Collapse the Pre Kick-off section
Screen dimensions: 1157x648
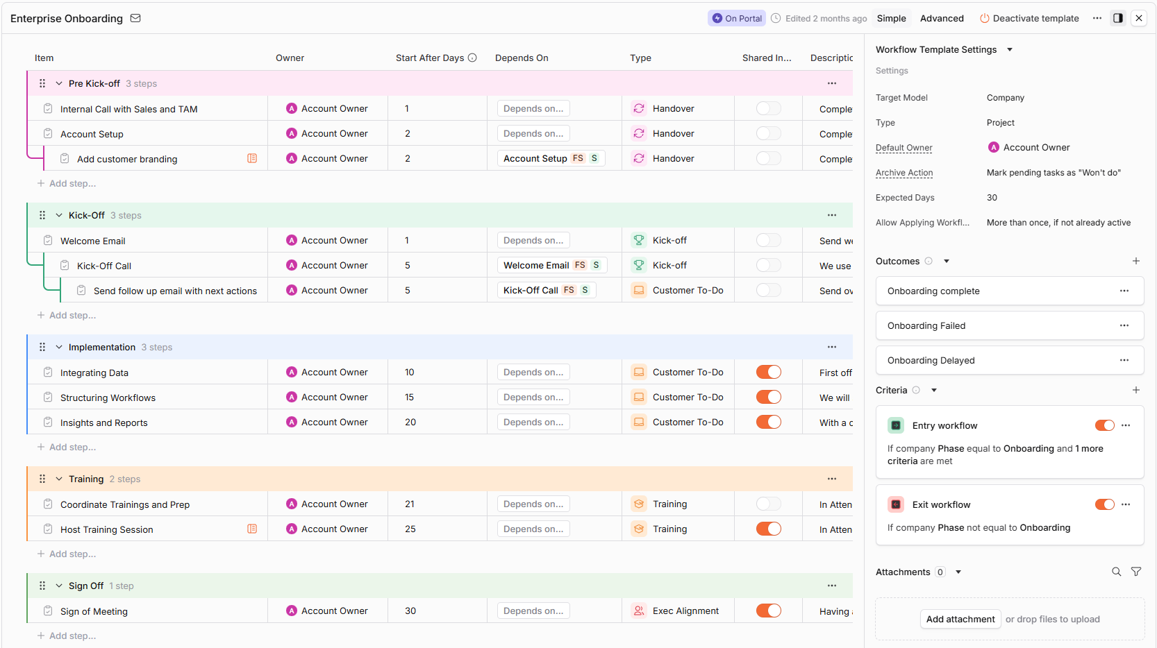(x=59, y=83)
